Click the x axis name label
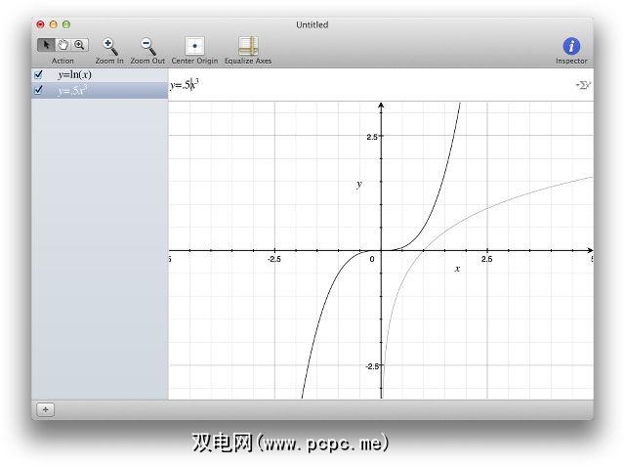The width and height of the screenshot is (625, 466). coord(457,269)
